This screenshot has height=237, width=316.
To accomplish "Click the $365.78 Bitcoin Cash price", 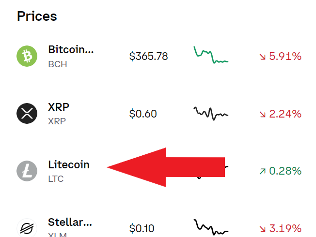I will point(148,57).
